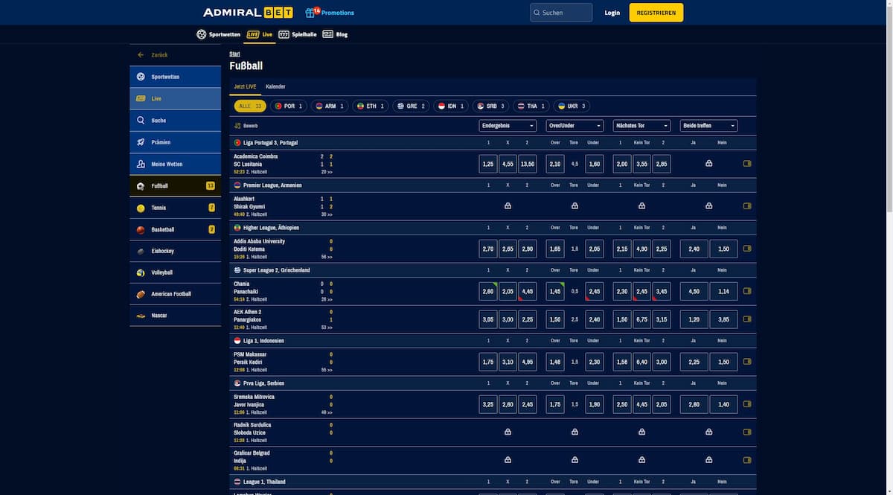Select Basketball in the sports sidebar

pos(175,229)
